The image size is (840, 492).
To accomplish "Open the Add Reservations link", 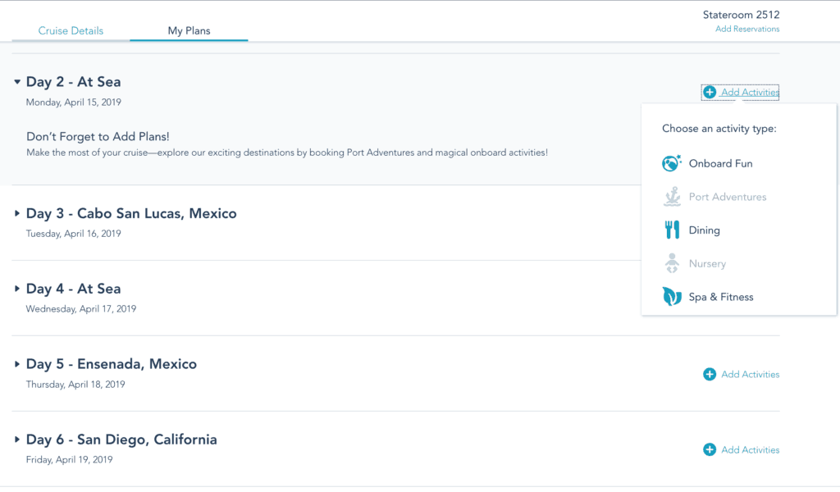I will coord(747,29).
